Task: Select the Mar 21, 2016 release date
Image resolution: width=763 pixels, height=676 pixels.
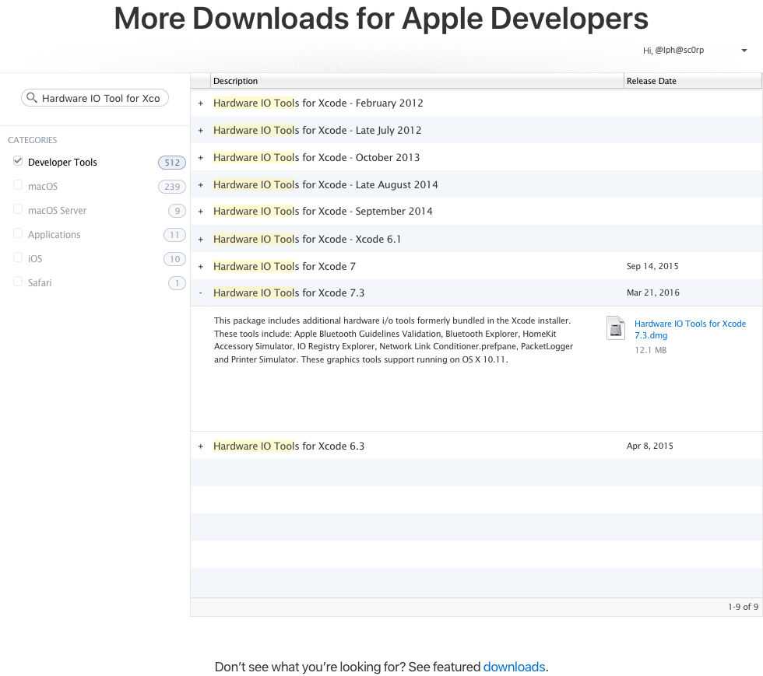Action: click(x=653, y=292)
